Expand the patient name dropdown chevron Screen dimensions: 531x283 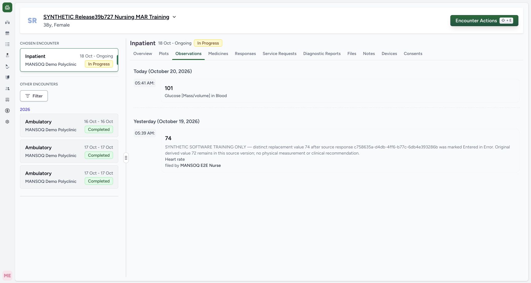point(174,17)
